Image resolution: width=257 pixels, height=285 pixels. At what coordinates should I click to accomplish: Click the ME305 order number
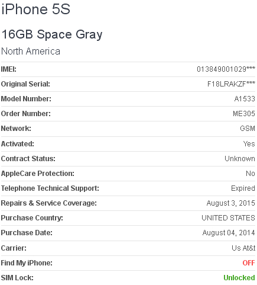click(244, 114)
